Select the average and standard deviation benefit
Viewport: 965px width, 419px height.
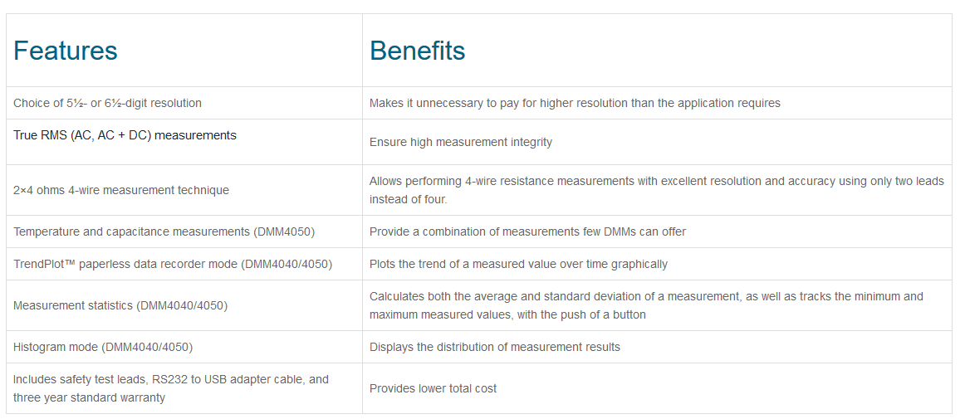click(646, 306)
